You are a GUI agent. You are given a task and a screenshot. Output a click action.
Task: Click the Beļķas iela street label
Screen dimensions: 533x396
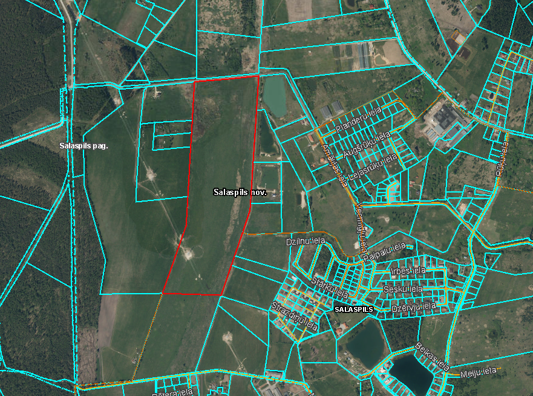[432, 357]
